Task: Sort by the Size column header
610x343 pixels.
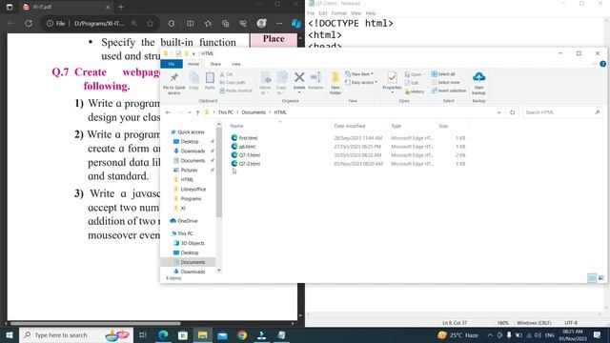Action: (443, 126)
